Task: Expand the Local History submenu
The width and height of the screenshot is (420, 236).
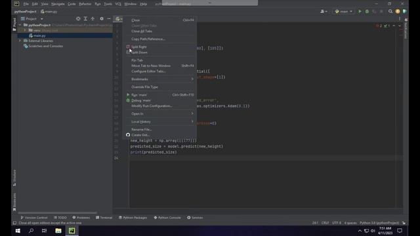Action: (159, 122)
